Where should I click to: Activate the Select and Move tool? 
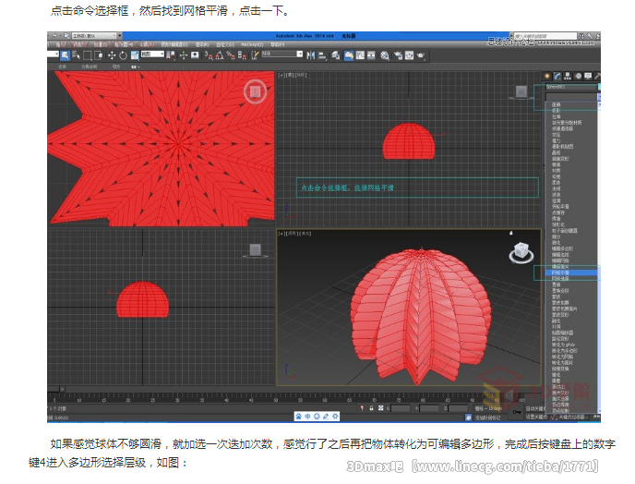pos(112,55)
